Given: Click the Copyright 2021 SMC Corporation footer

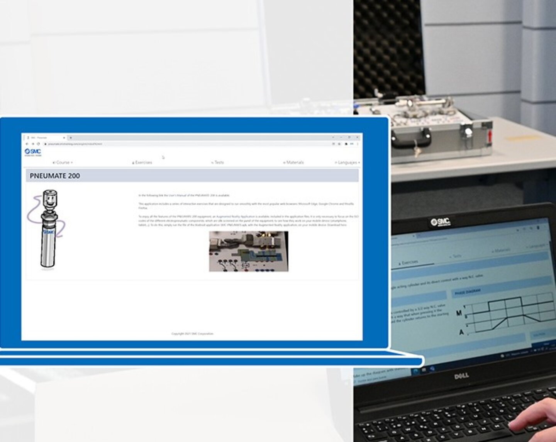Looking at the screenshot, I should 192,334.
